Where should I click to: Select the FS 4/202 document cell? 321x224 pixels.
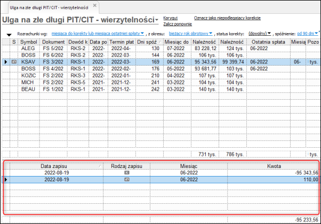pos(53,69)
